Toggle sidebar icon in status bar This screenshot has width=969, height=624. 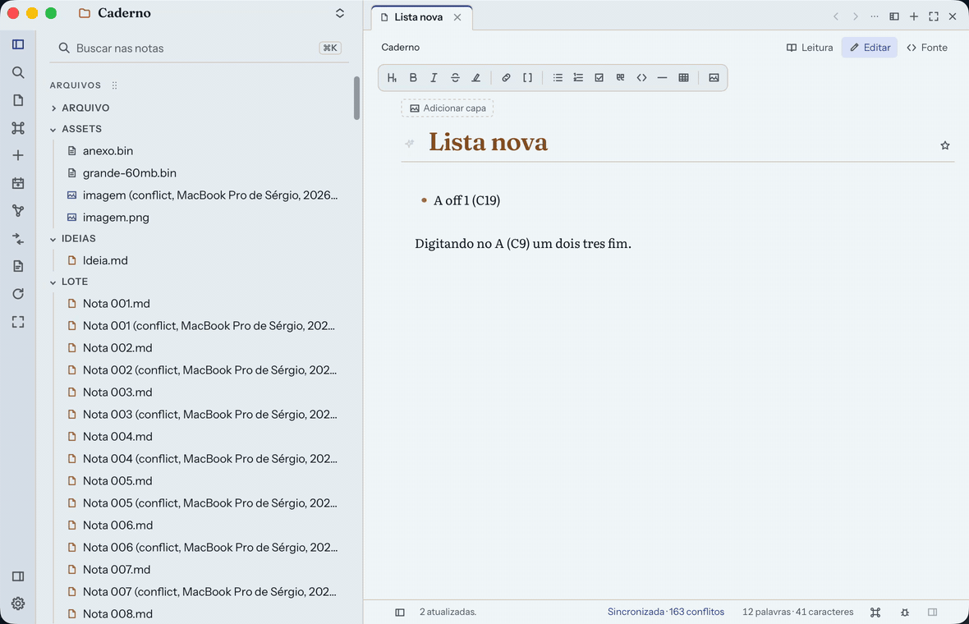point(400,613)
